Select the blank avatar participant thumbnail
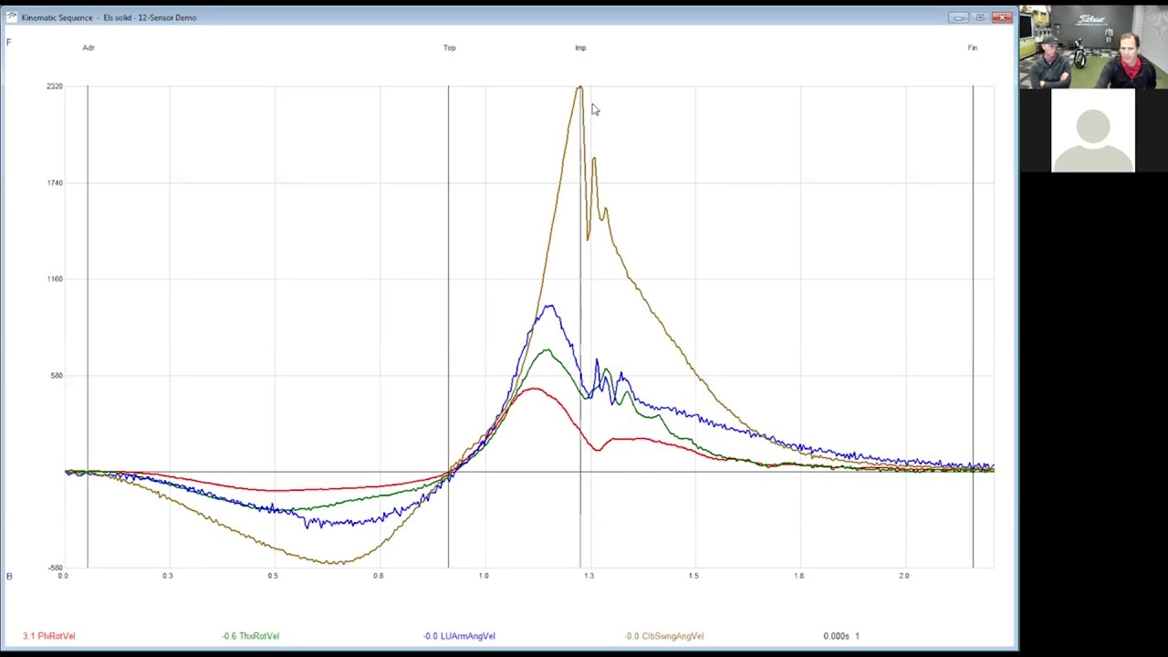Image resolution: width=1168 pixels, height=657 pixels. click(1093, 130)
